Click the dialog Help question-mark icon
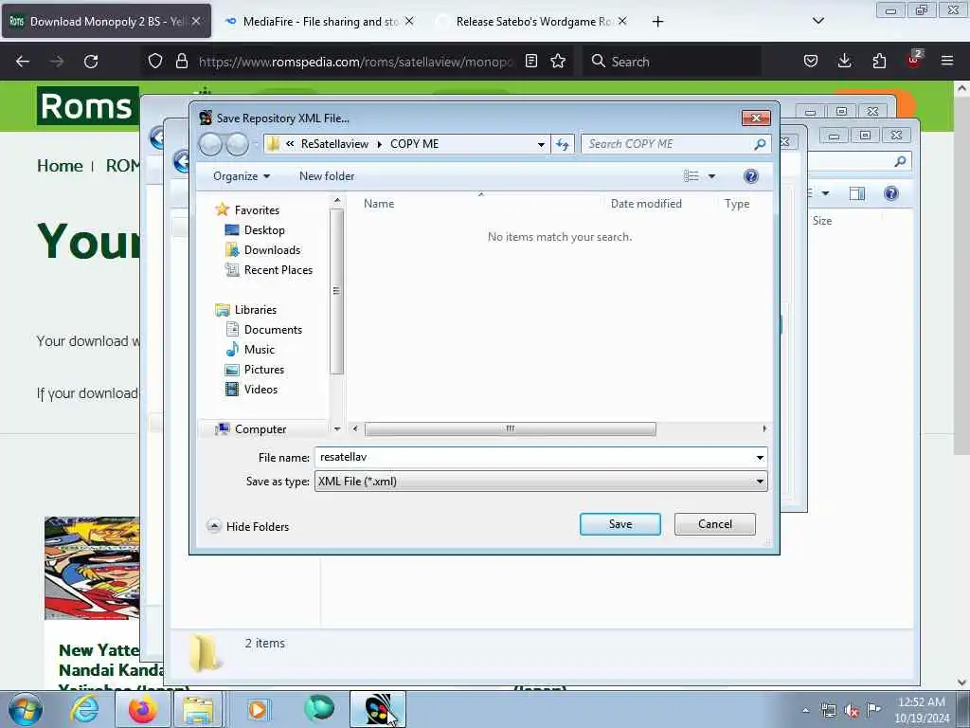The width and height of the screenshot is (970, 728). [x=750, y=176]
